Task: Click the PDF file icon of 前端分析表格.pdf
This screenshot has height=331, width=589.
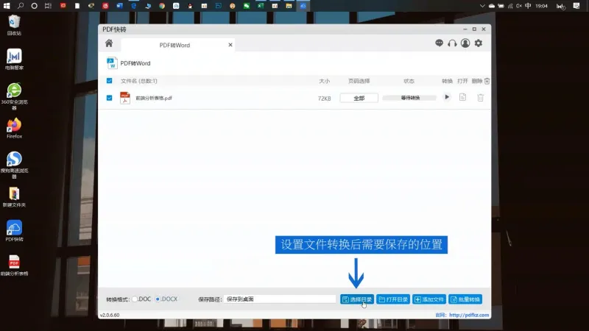Action: (125, 98)
